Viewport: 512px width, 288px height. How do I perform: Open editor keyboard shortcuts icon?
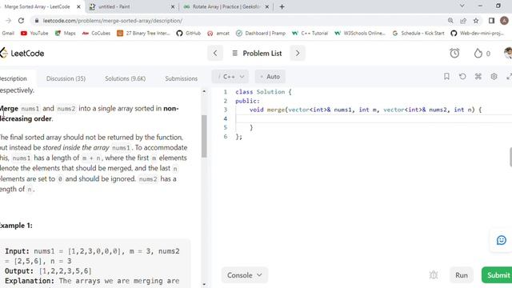point(478,77)
